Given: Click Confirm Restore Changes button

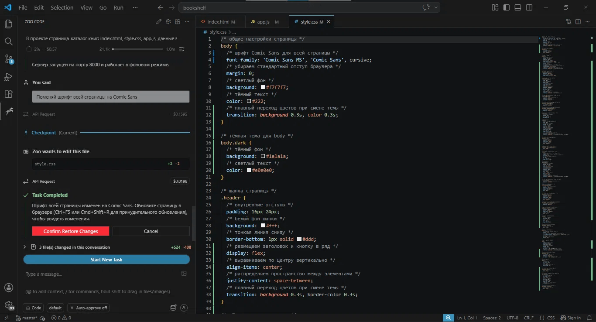Looking at the screenshot, I should click(x=71, y=231).
